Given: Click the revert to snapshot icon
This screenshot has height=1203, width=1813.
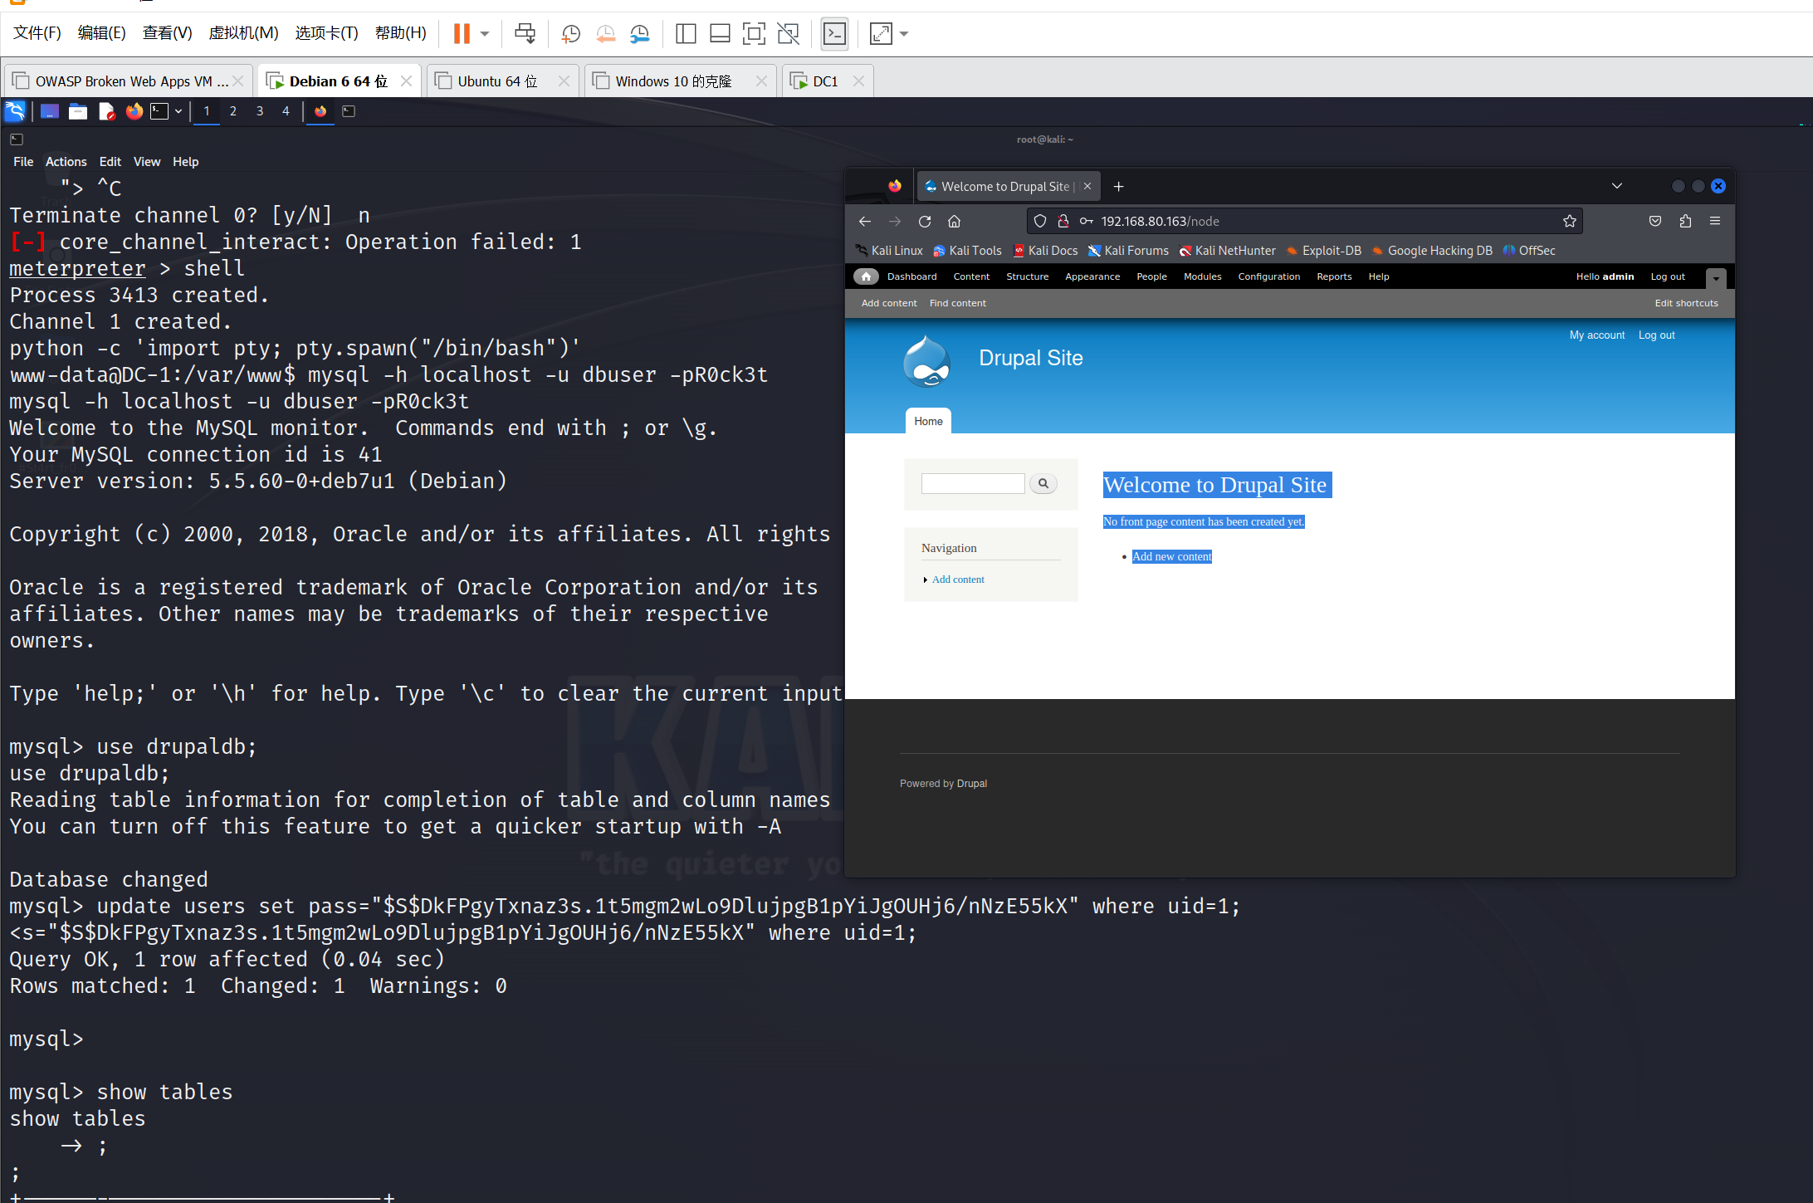Looking at the screenshot, I should [605, 33].
